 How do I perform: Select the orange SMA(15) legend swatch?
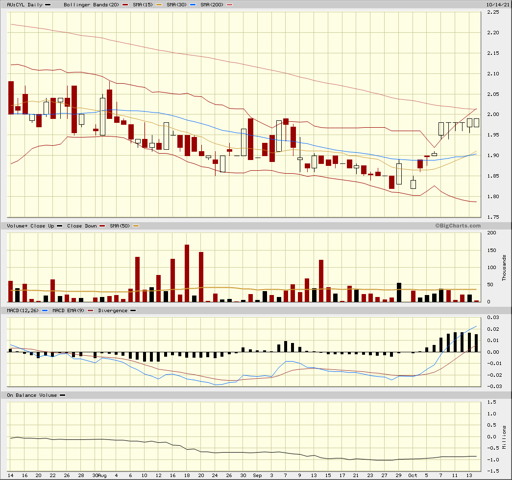pyautogui.click(x=159, y=5)
